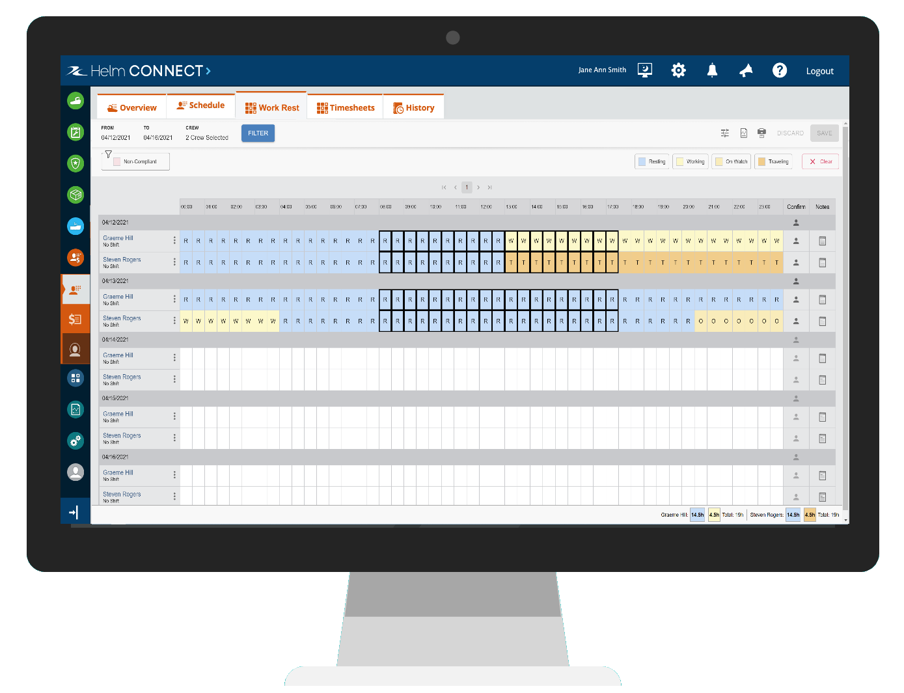Click the help question mark icon

pos(780,70)
